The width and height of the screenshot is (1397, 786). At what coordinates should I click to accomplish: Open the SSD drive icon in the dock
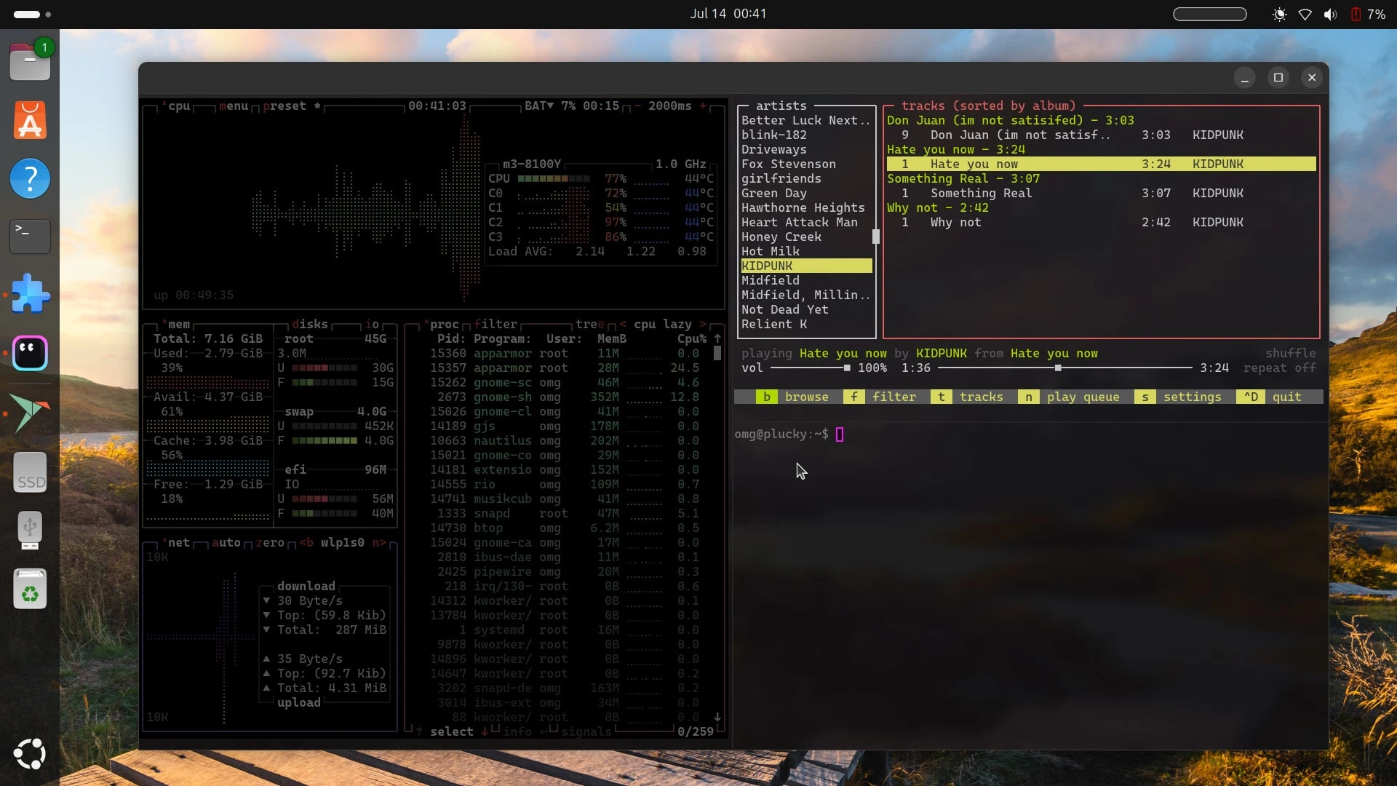tap(30, 472)
